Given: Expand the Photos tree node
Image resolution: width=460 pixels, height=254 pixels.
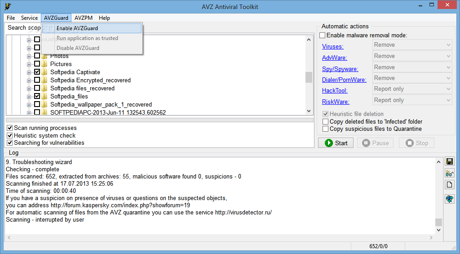Looking at the screenshot, I should [x=29, y=56].
